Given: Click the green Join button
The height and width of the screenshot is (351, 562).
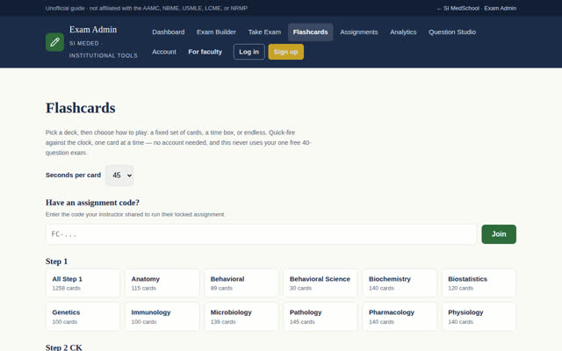Looking at the screenshot, I should click(499, 234).
